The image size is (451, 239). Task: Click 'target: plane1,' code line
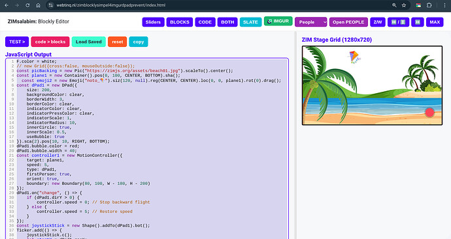pos(45,160)
